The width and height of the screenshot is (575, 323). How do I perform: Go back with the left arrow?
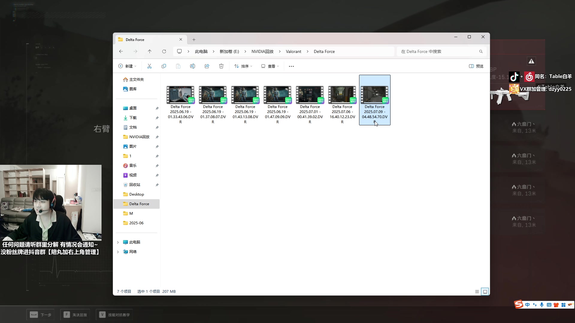tap(121, 51)
